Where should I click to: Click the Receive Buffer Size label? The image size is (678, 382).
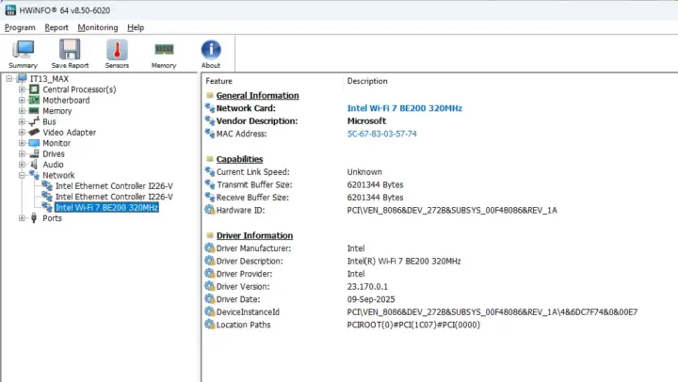point(252,198)
